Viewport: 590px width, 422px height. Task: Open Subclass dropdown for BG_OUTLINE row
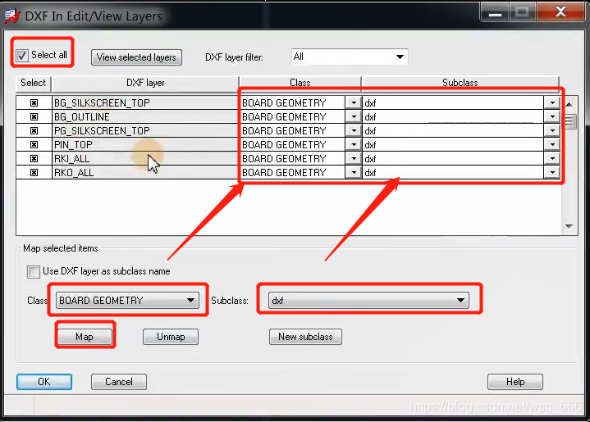[x=552, y=116]
